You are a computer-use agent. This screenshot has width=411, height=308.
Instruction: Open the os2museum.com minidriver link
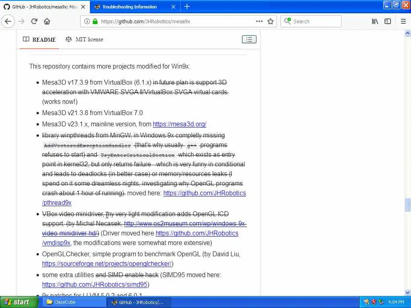(185, 224)
